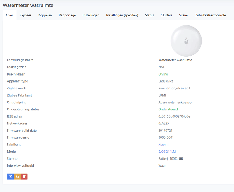The image size is (234, 192).
Task: Click the Zigbee model lumi.sensor_wleak.aq1
Action: [x=174, y=88]
